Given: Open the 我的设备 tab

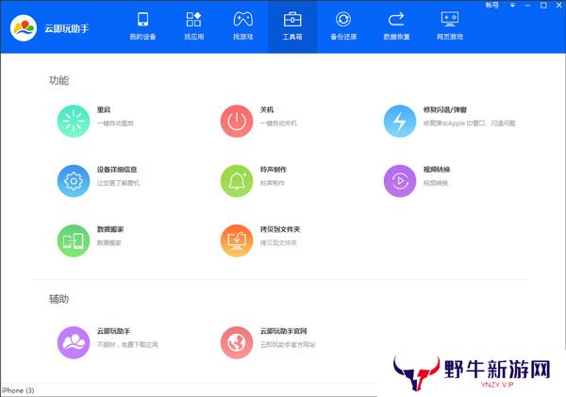Looking at the screenshot, I should pyautogui.click(x=143, y=26).
